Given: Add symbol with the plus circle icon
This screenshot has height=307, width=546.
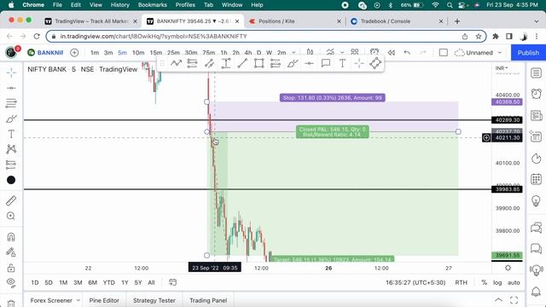Looking at the screenshot, I should 74,53.
